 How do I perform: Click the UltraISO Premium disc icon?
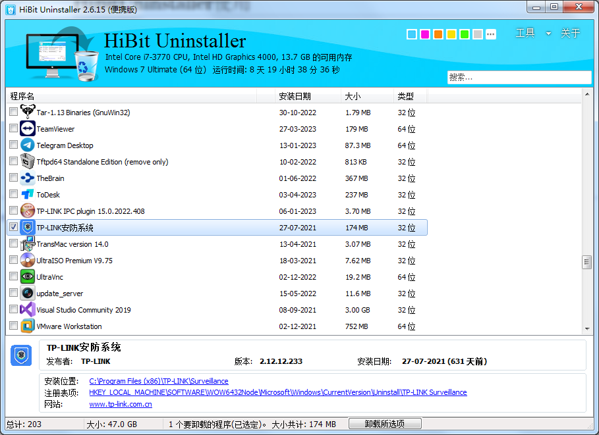coord(28,261)
